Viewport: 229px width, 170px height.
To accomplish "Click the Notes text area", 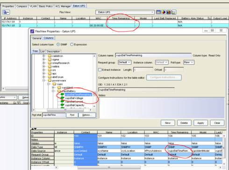I will [x=162, y=108].
